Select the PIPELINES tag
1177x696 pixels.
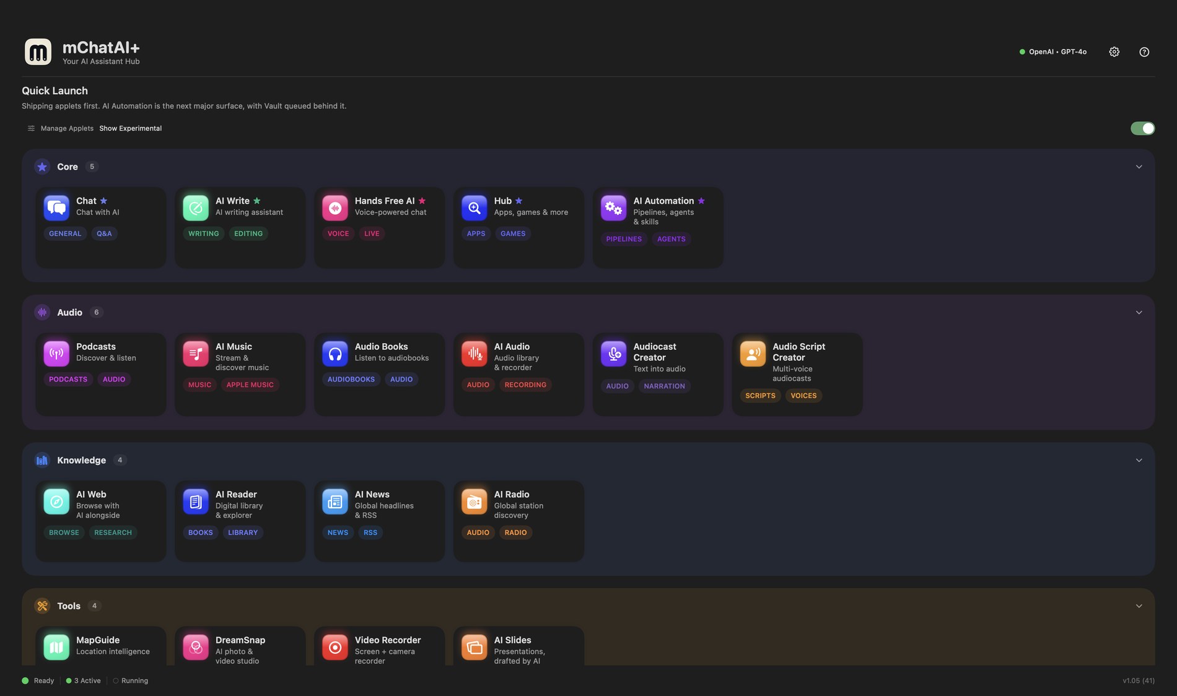point(624,239)
